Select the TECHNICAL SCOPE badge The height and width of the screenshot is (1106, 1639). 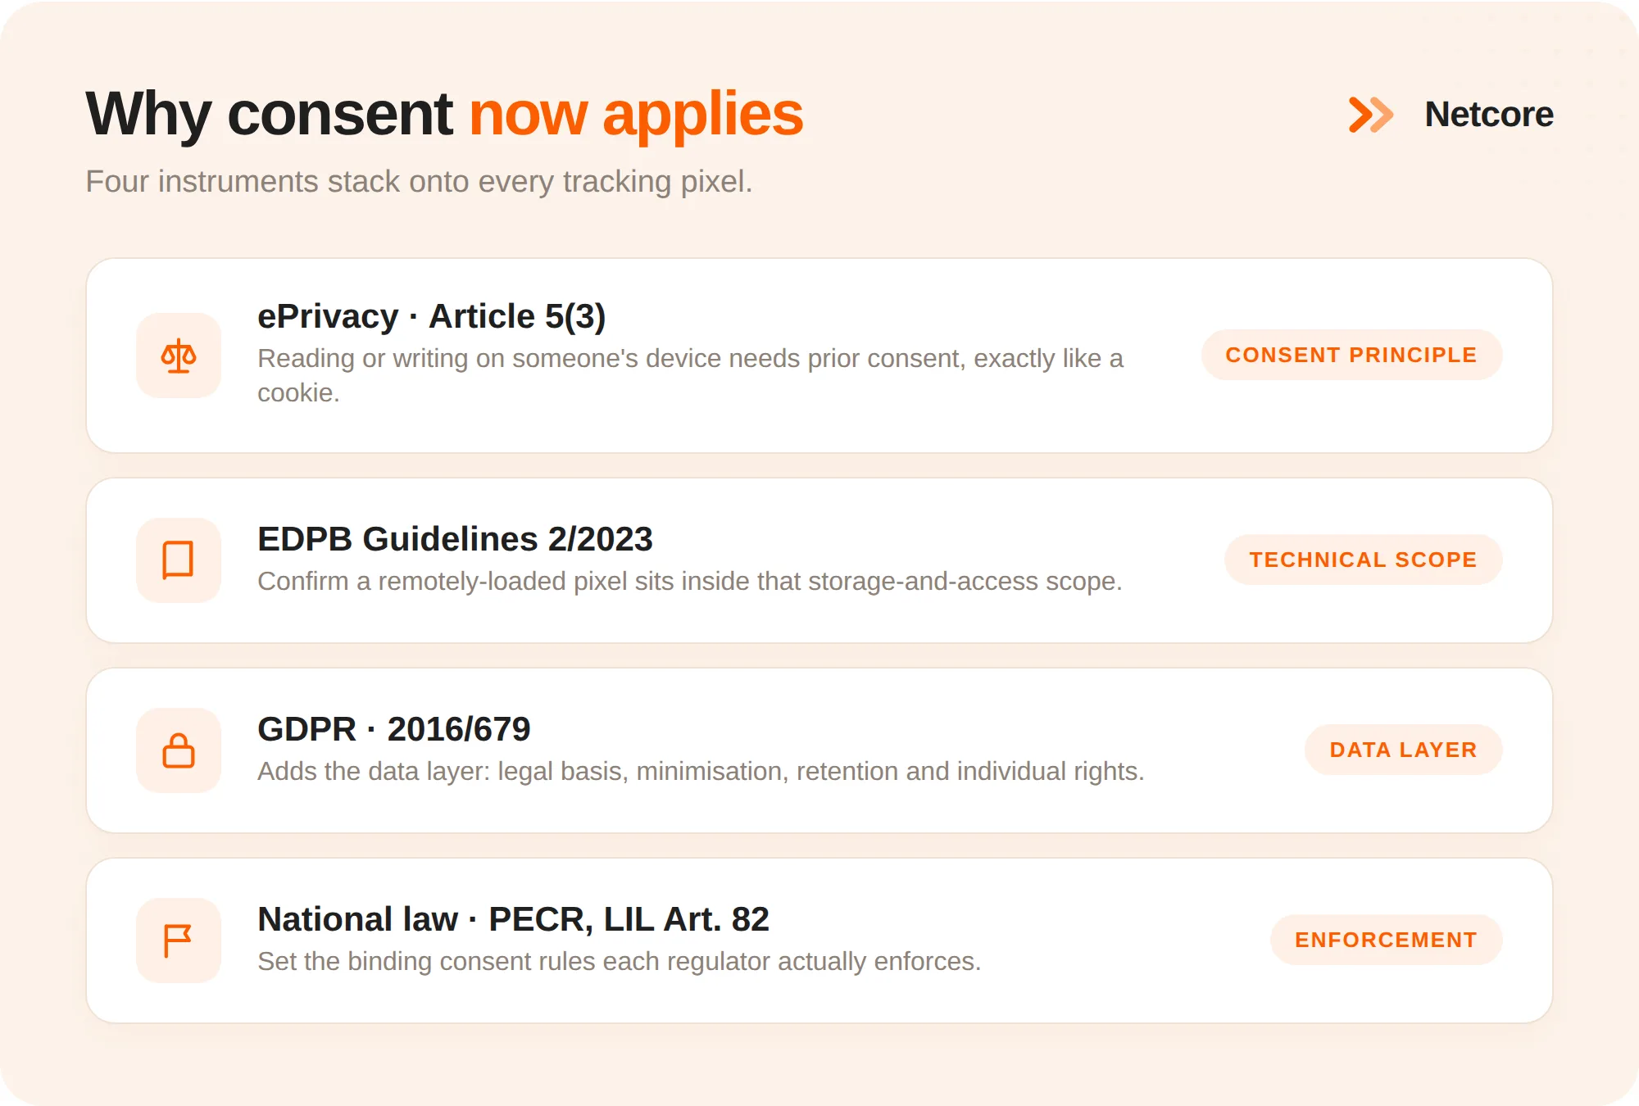tap(1363, 560)
